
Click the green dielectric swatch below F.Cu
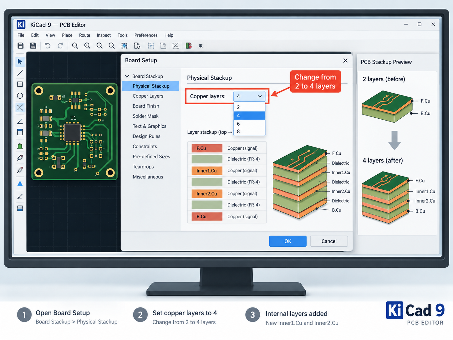[x=207, y=159]
